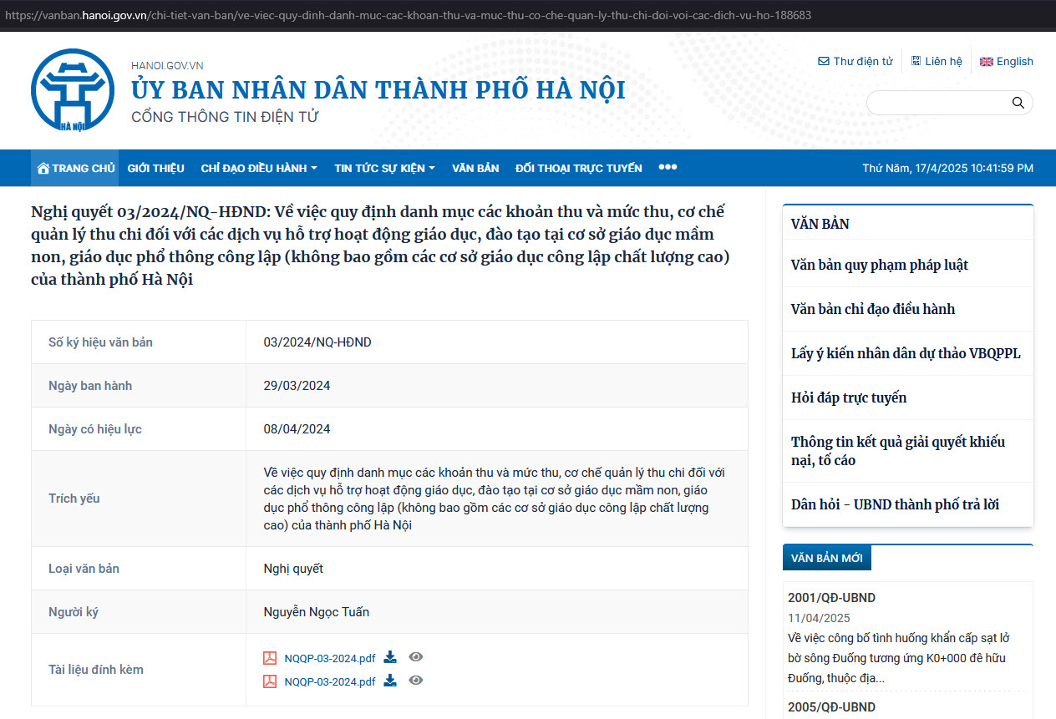Click the 2001/QĐ-UBND description about sạt lở
The height and width of the screenshot is (719, 1056).
901,658
